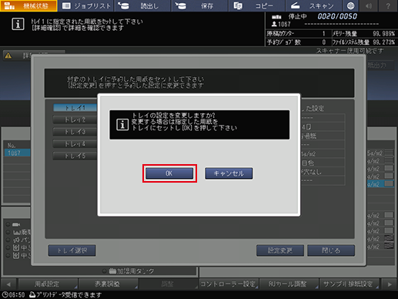Open the 機械状態 tab
Image resolution: width=398 pixels, height=299 pixels.
(x=28, y=5)
